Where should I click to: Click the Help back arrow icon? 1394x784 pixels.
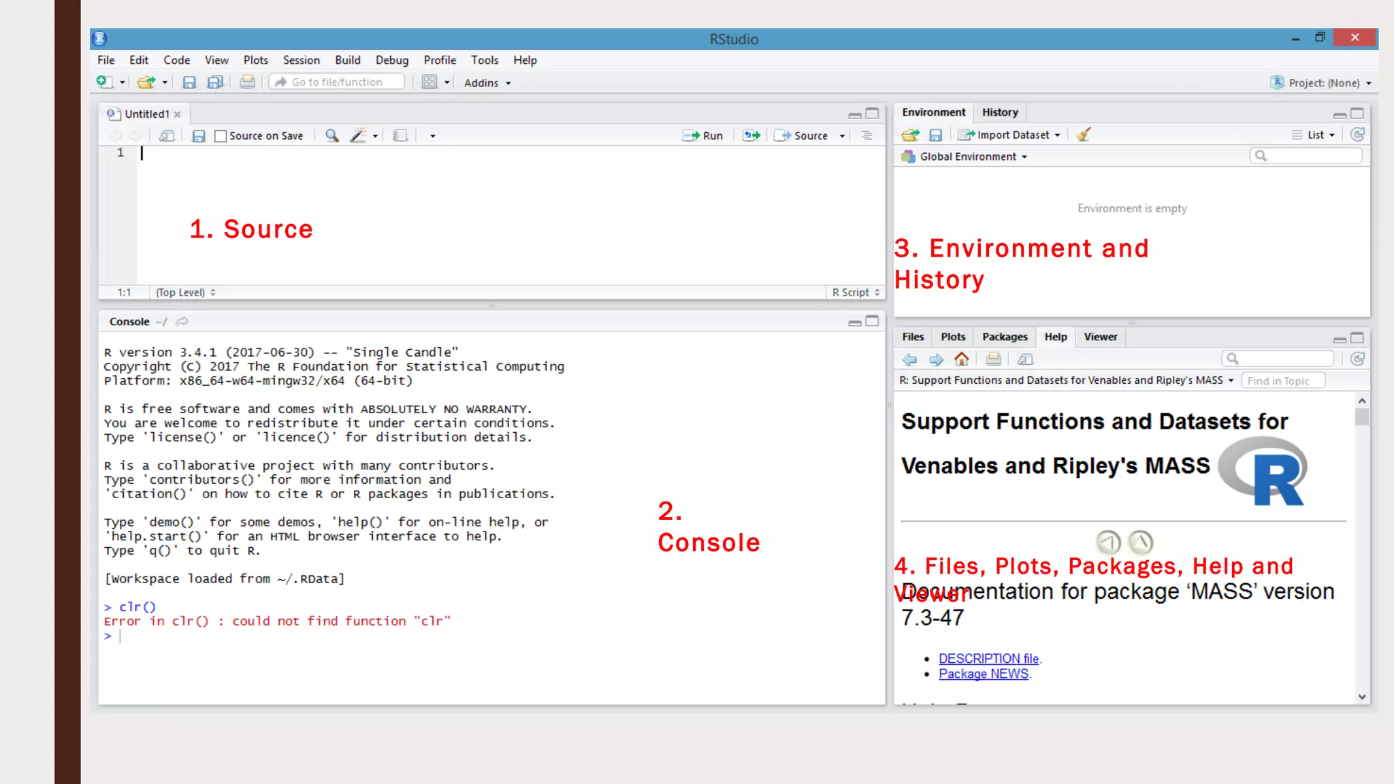[x=909, y=359]
